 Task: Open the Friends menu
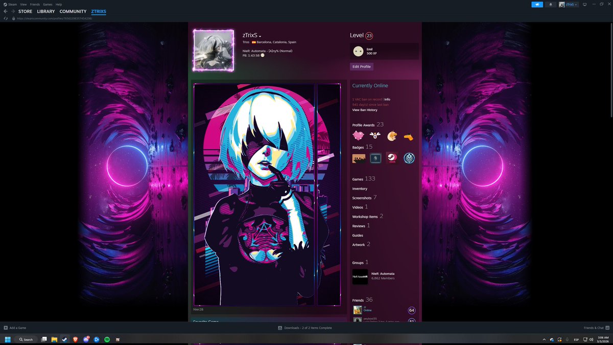(35, 4)
